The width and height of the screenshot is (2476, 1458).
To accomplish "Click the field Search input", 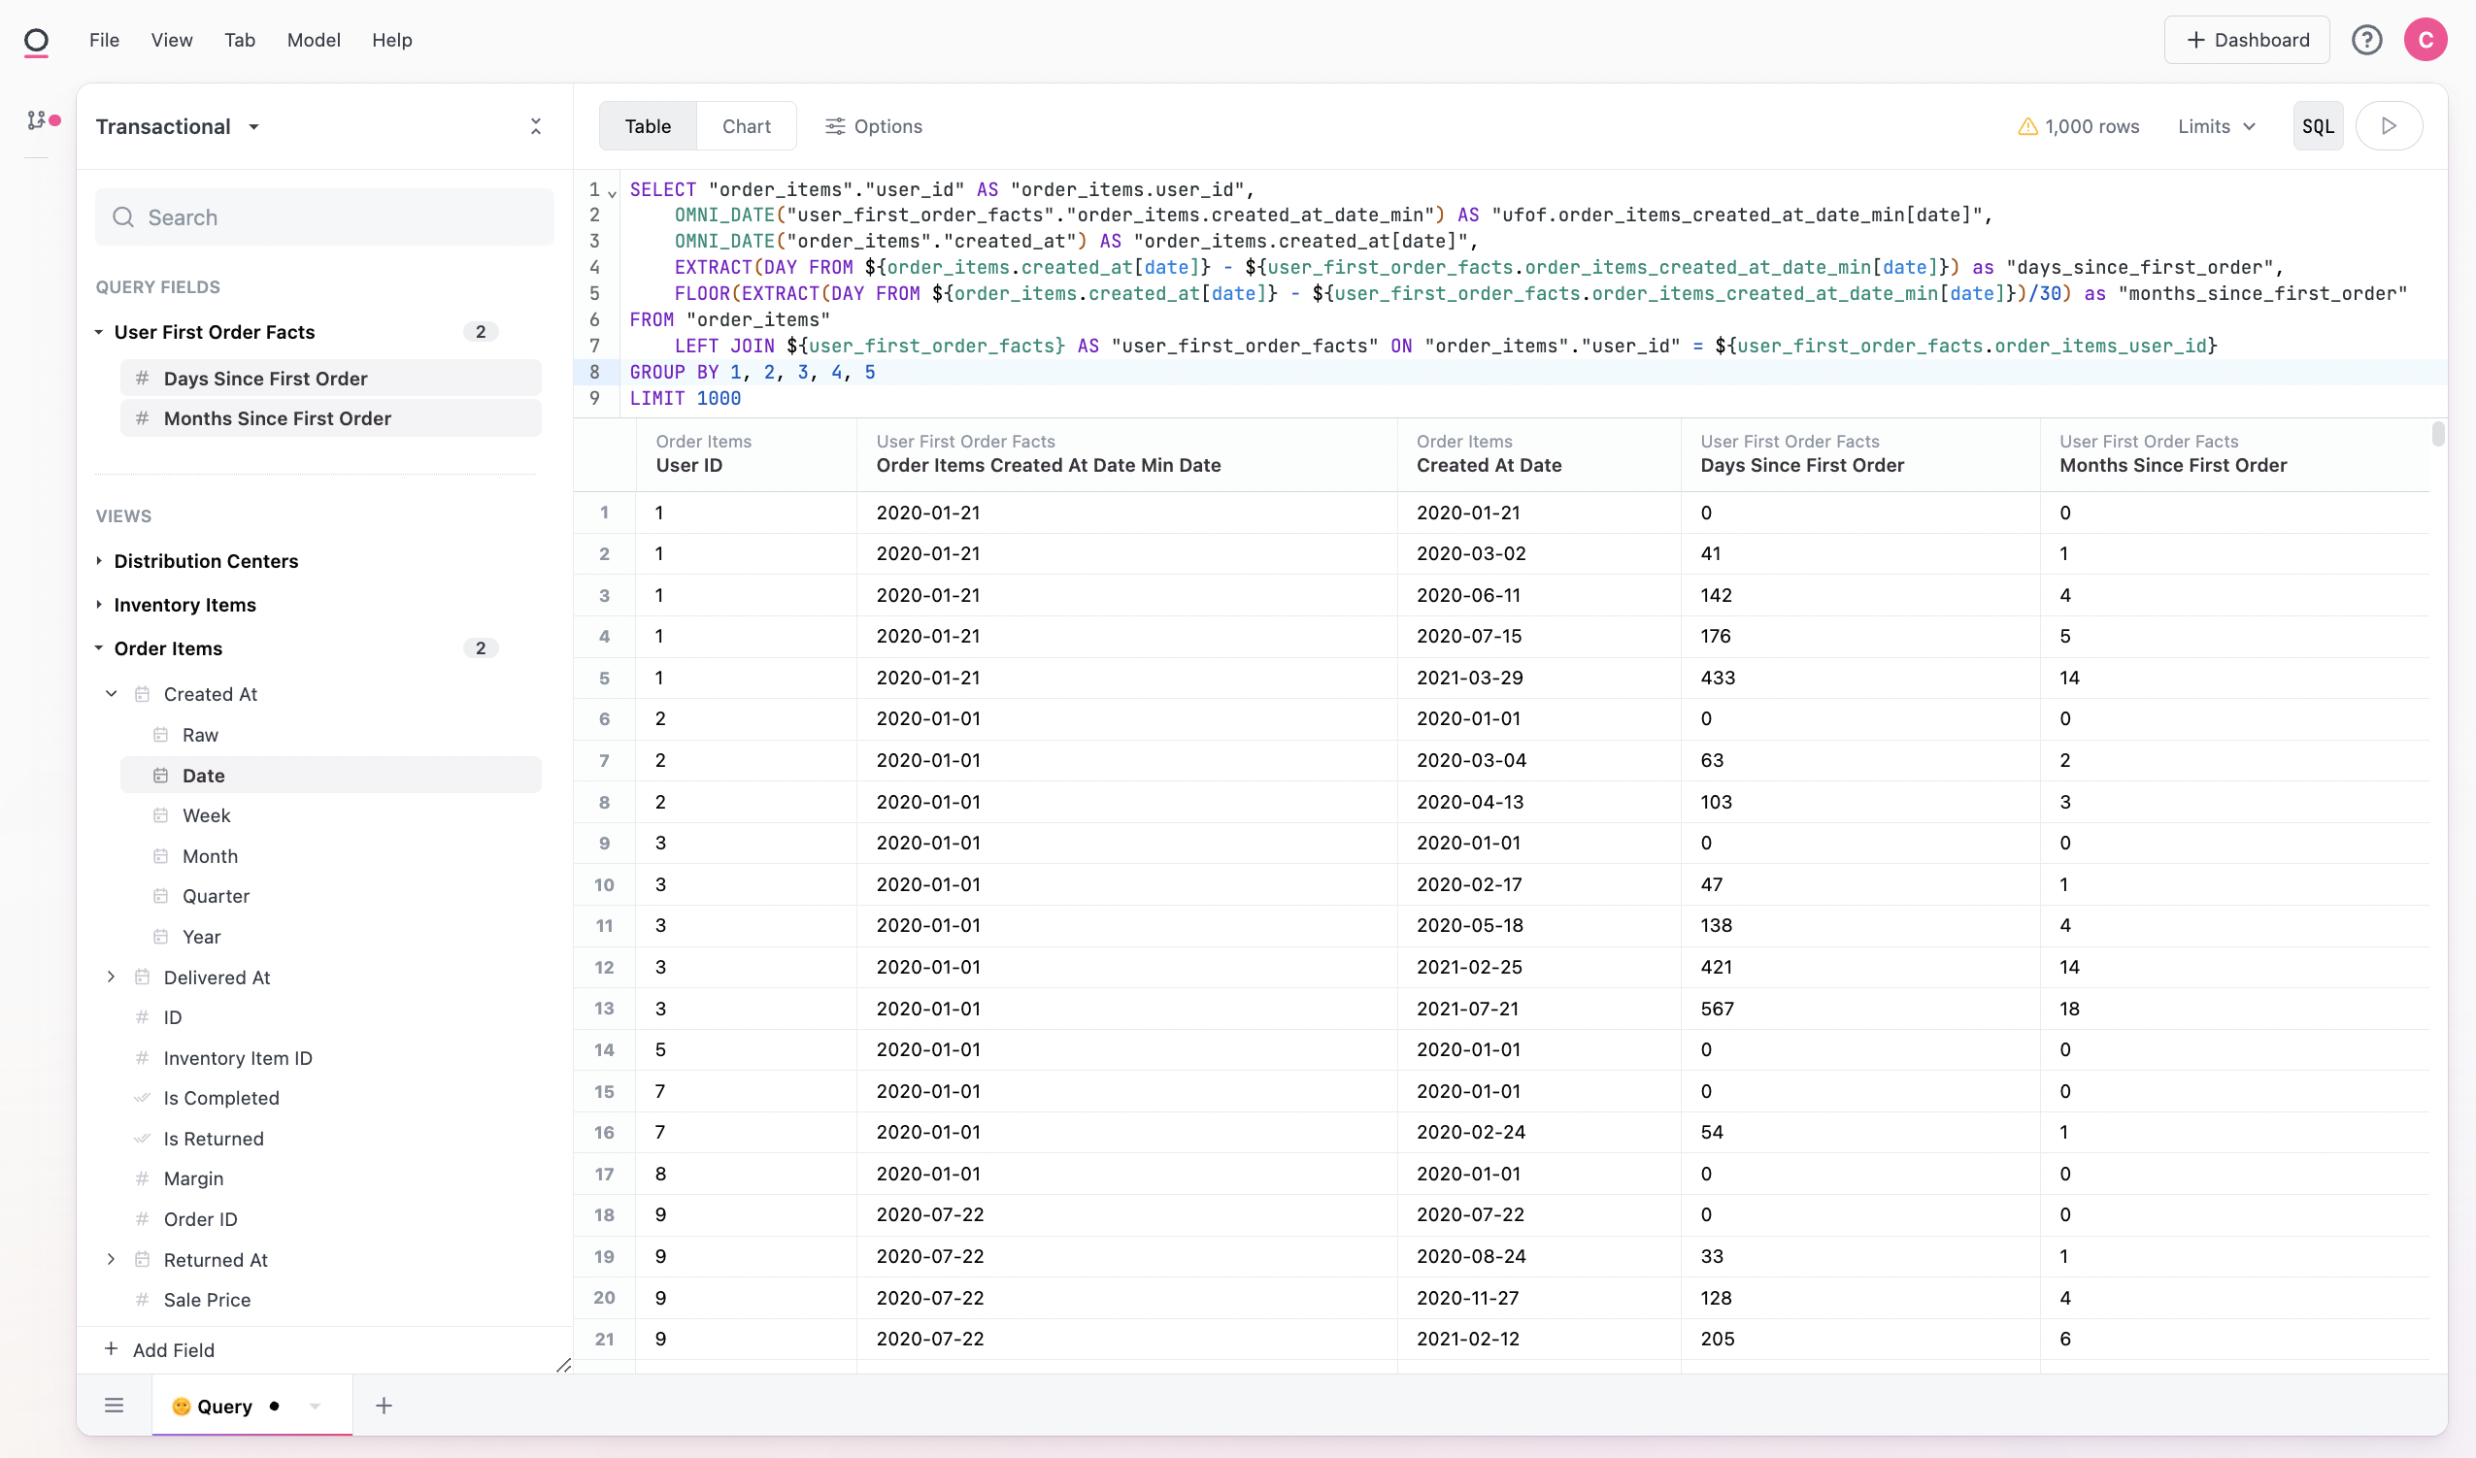I will [x=324, y=217].
